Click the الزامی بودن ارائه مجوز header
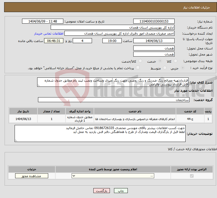 coord(192,169)
